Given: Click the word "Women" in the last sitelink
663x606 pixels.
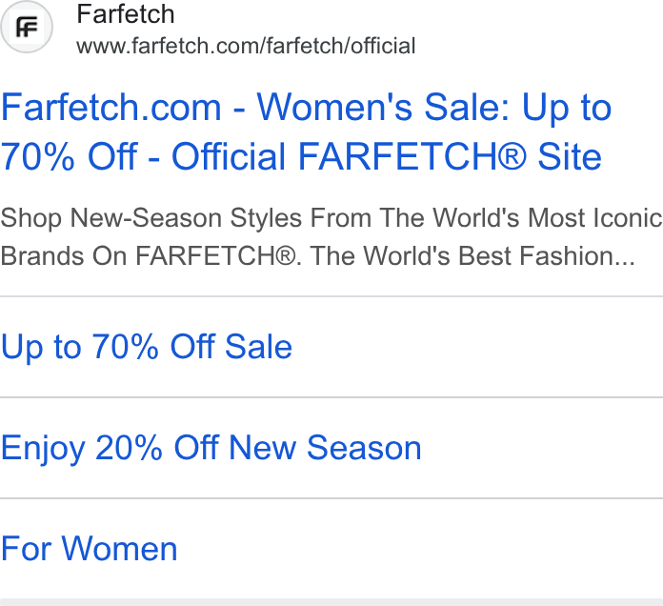Looking at the screenshot, I should click(119, 549).
